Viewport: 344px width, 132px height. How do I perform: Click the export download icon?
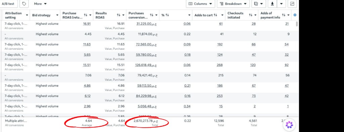[272, 4]
